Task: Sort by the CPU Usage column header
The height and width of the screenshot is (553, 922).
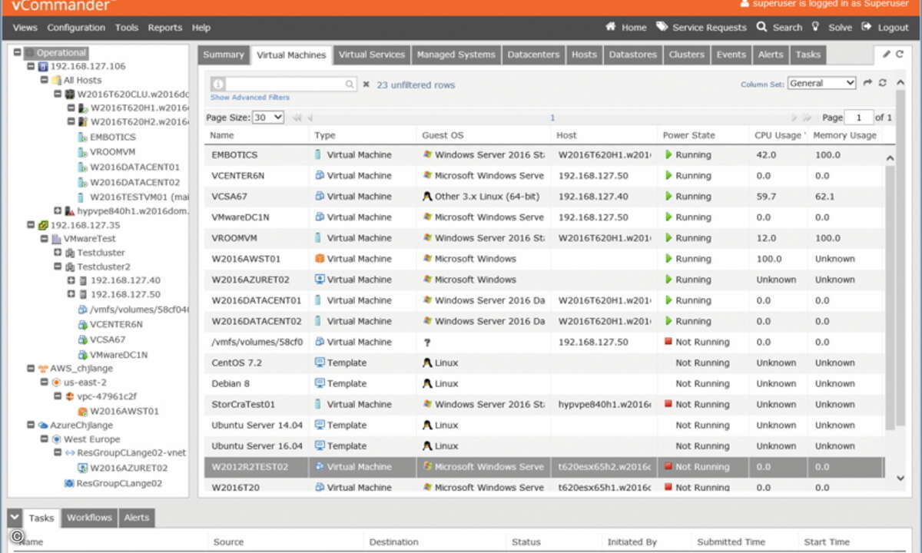Action: point(779,135)
